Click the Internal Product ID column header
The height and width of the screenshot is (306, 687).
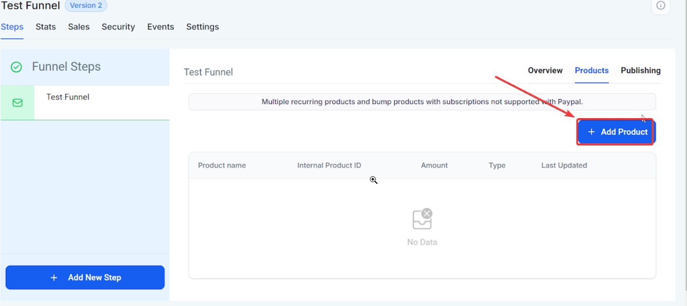329,165
